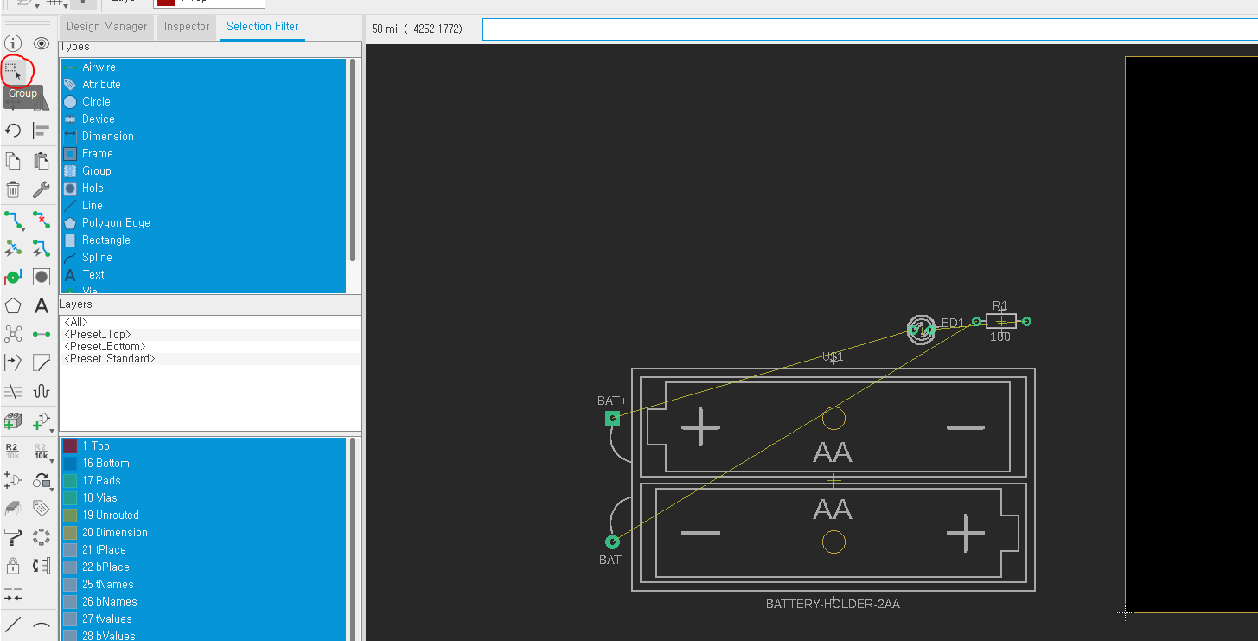The height and width of the screenshot is (641, 1258).
Task: Select the 17 Pads layer row
Action: (x=204, y=480)
